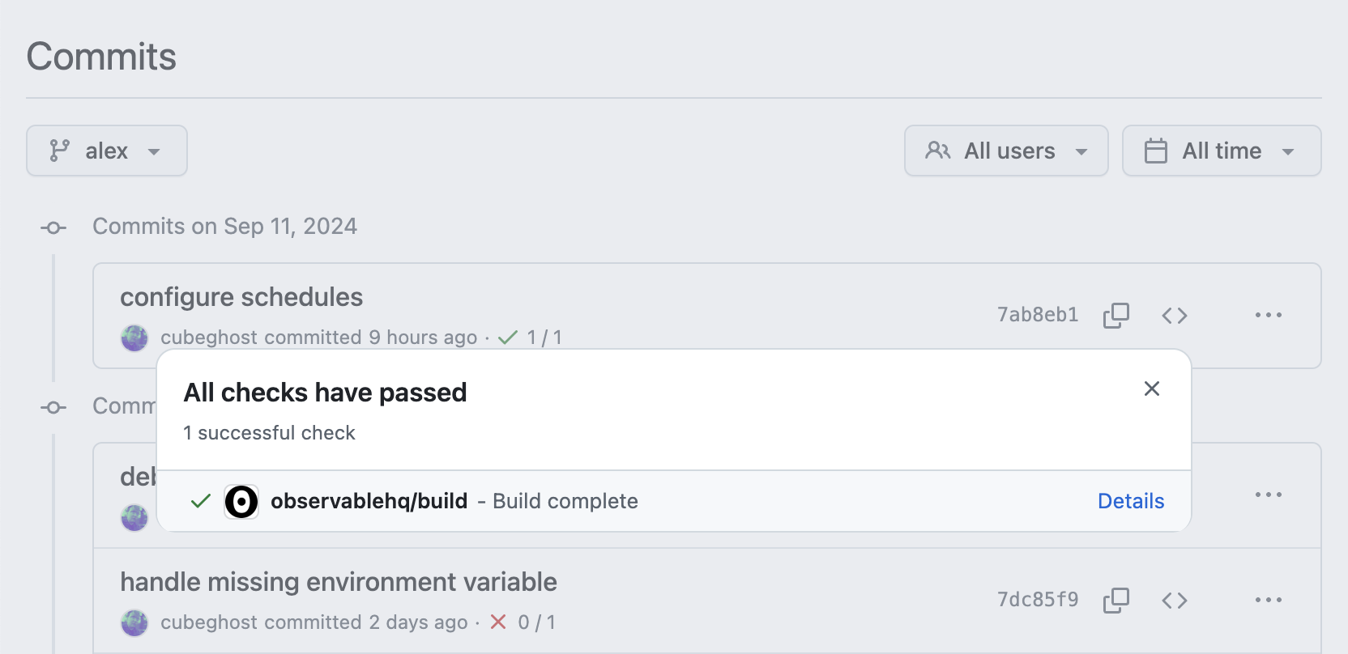Viewport: 1348px width, 654px height.
Task: Open the failed checks indicator showing 0/1
Action: coord(523,622)
